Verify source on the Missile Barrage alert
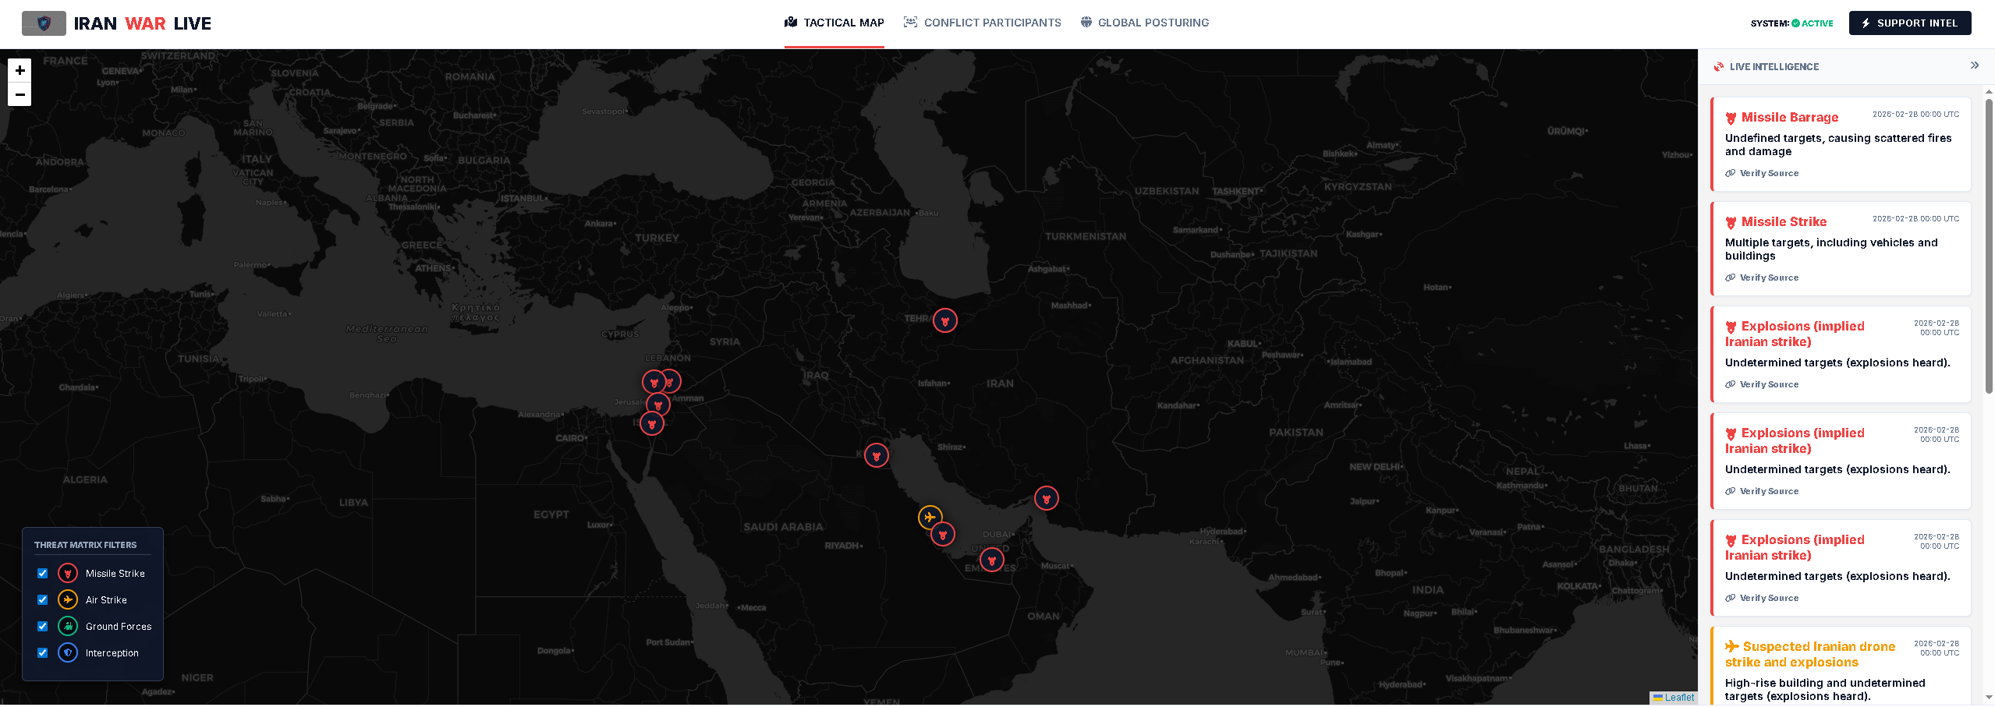1995x707 pixels. pos(1762,172)
